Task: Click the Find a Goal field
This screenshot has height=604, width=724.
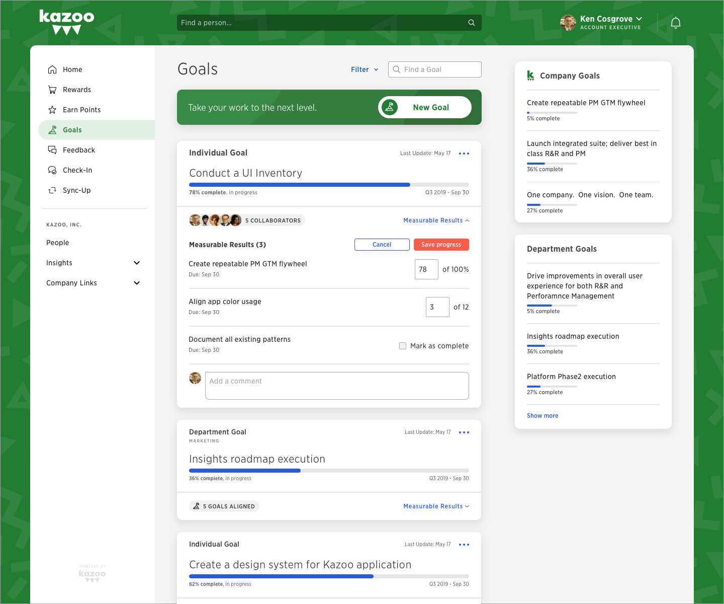Action: click(x=435, y=69)
